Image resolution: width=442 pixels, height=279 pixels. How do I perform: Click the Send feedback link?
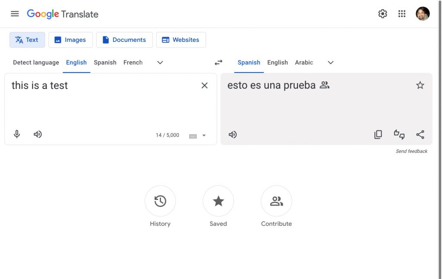pos(411,151)
